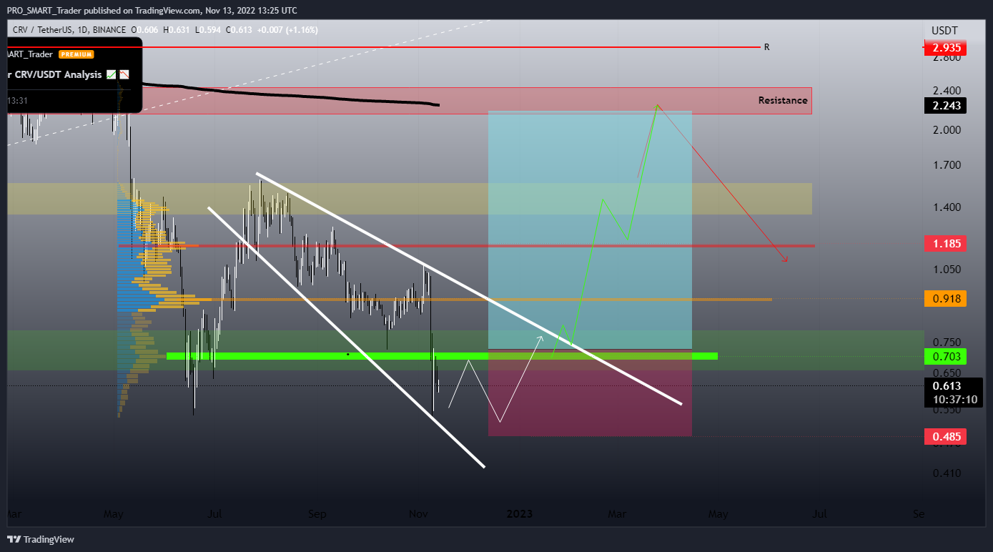
Task: Click the green rising chart emoji icon
Action: pos(112,74)
